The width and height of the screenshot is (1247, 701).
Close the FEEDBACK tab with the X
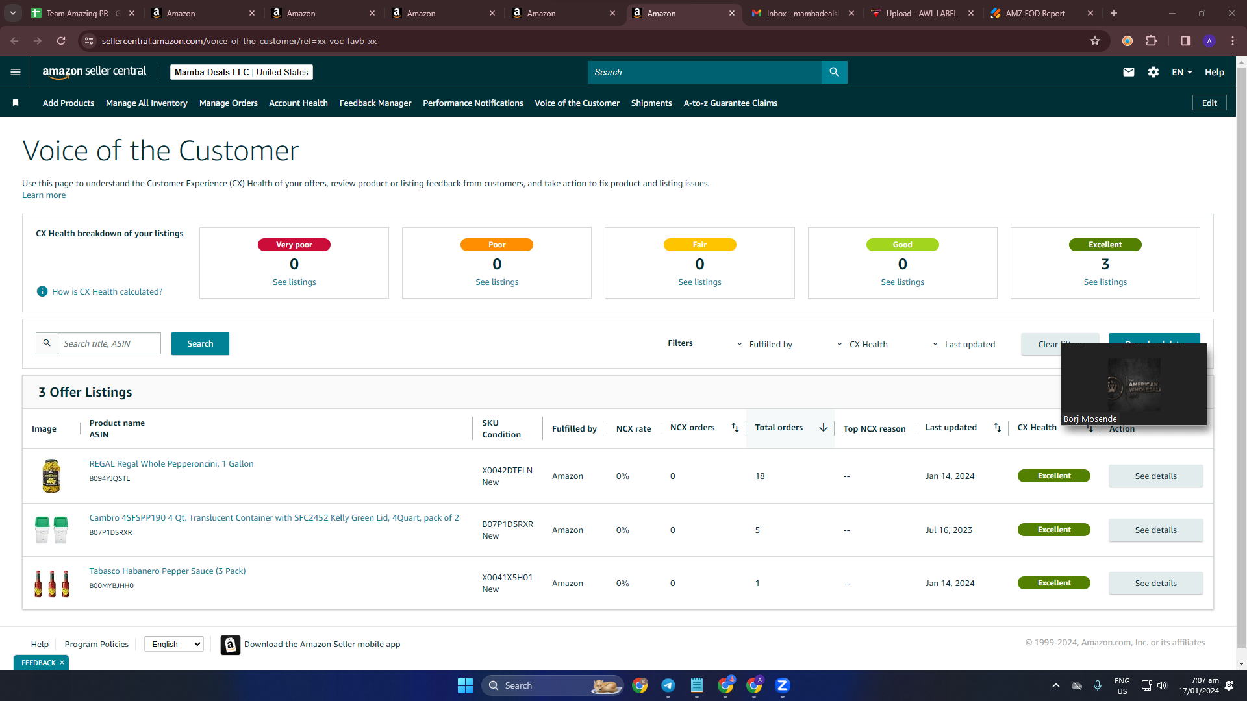62,663
